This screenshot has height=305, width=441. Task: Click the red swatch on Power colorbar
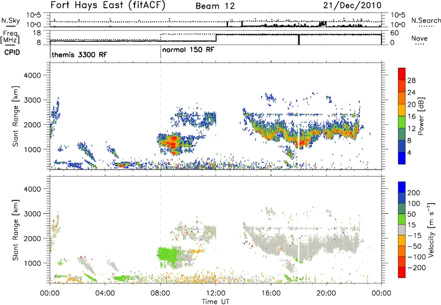[402, 74]
